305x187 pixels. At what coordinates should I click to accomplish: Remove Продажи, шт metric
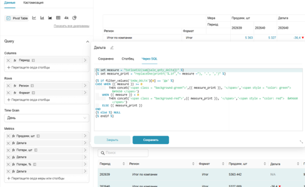coord(8,136)
